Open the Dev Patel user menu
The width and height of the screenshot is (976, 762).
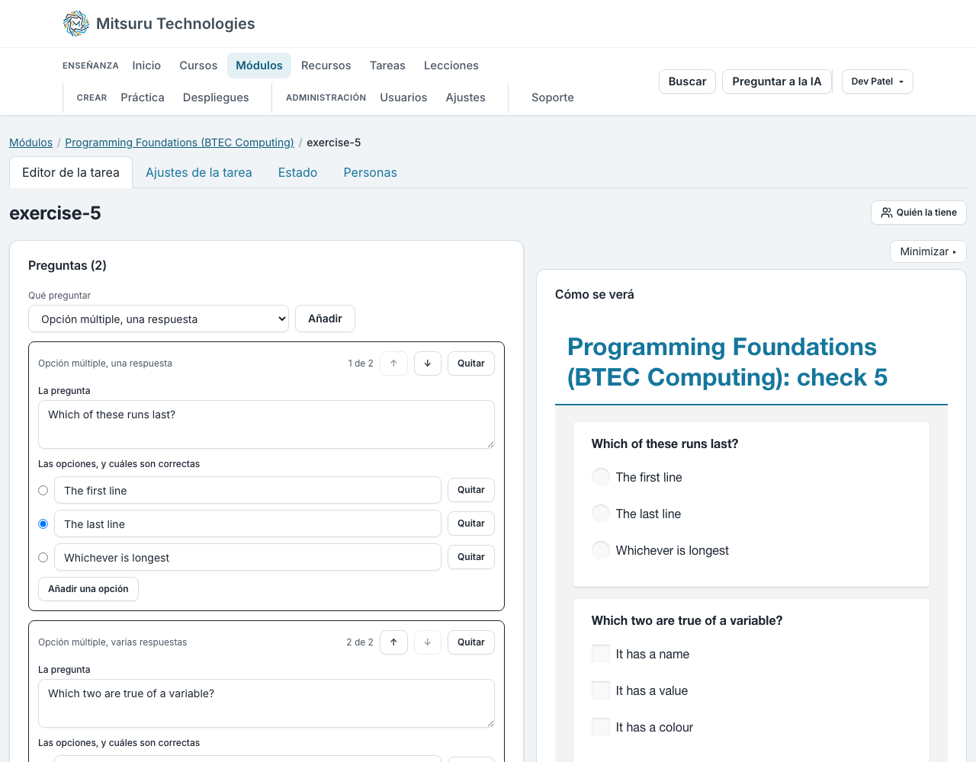pos(877,82)
